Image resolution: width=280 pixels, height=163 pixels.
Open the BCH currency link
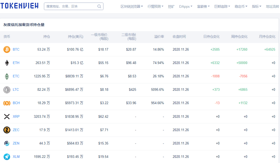click(x=16, y=103)
